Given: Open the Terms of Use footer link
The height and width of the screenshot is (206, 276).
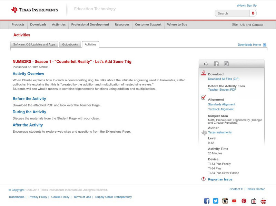Looking at the screenshot, I should [x=82, y=197].
